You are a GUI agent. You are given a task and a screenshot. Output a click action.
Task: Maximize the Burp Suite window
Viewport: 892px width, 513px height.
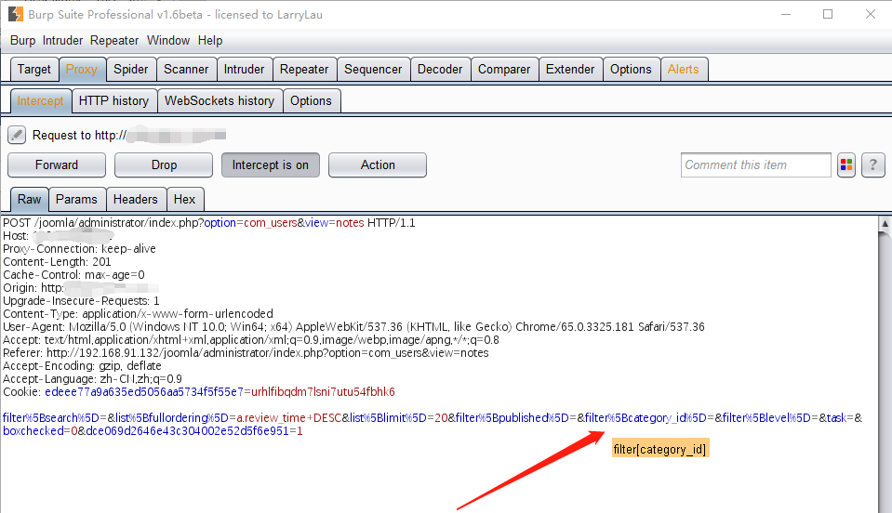point(828,14)
